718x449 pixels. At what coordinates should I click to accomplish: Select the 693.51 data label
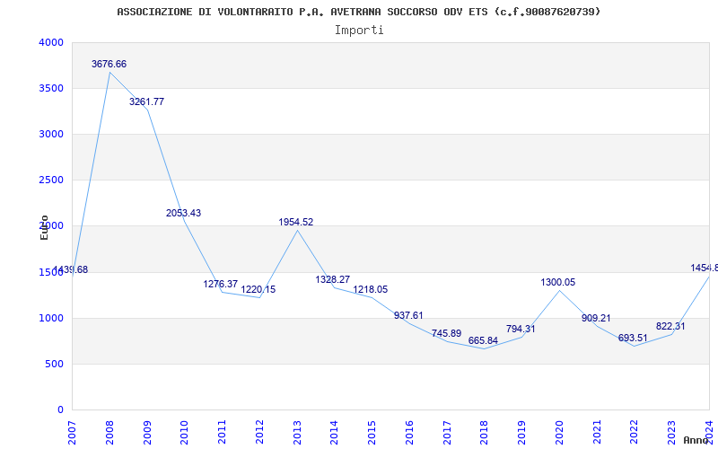click(x=633, y=339)
